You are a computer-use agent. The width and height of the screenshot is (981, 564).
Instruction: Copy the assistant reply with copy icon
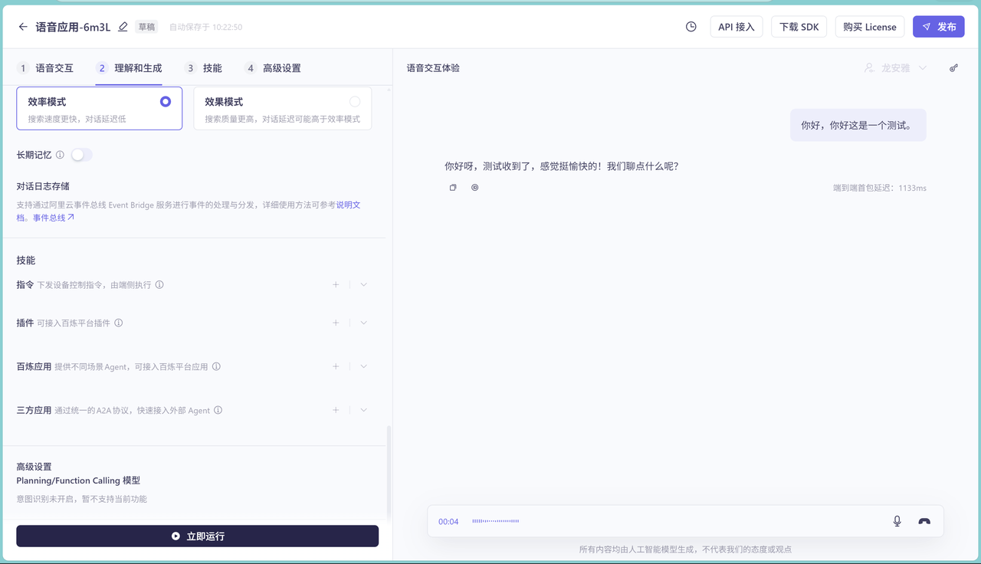[x=453, y=188]
